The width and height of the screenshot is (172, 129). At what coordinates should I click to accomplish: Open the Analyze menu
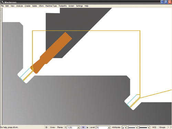19,6
